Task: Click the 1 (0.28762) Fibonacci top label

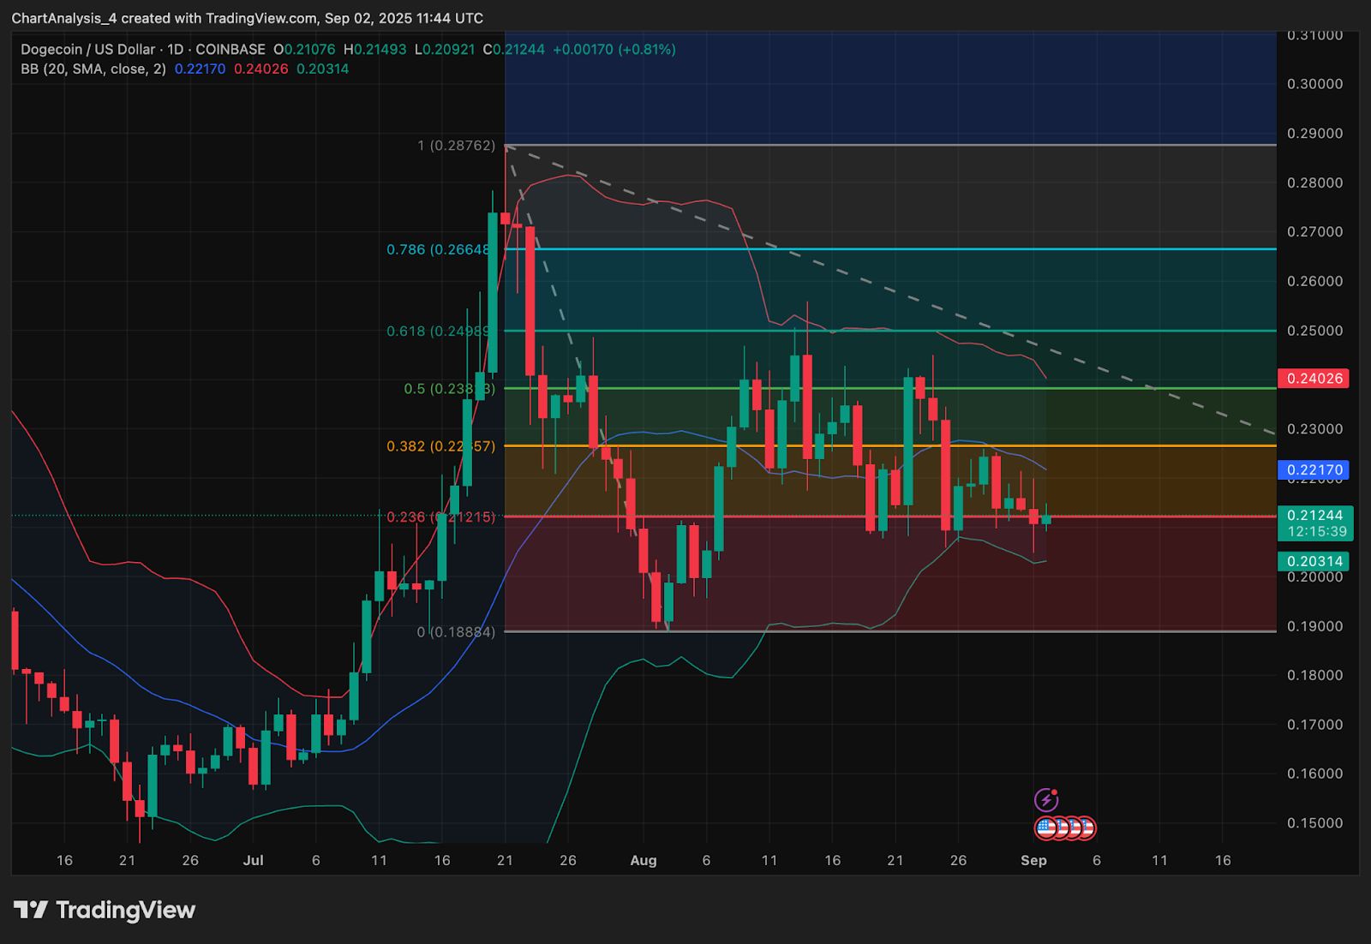Action: pos(456,146)
